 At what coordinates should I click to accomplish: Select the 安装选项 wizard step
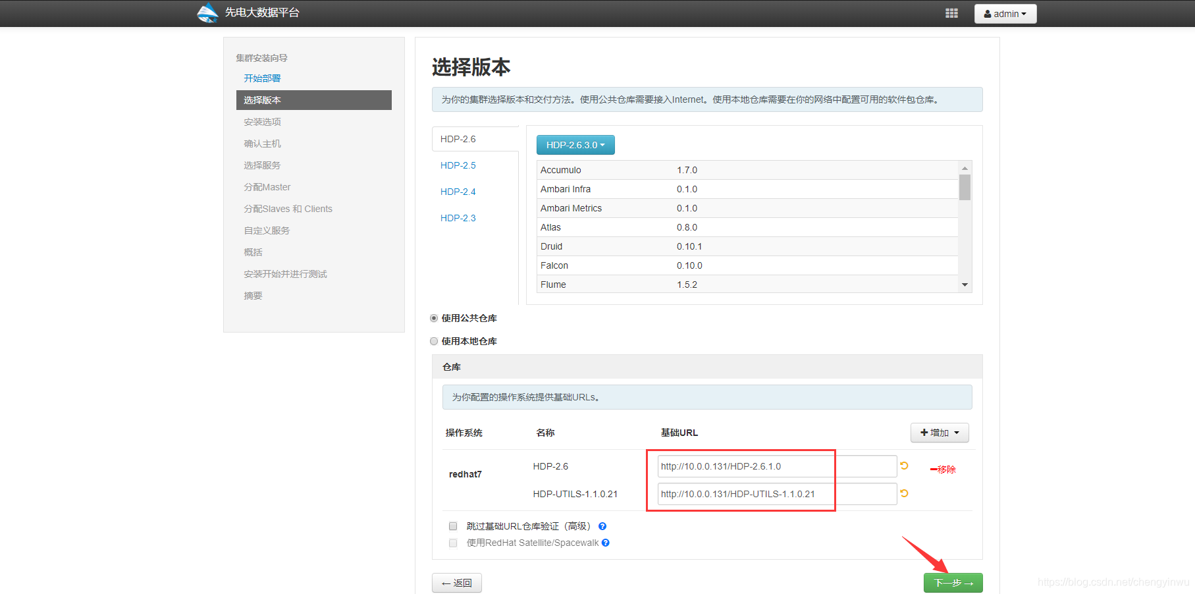pyautogui.click(x=262, y=122)
